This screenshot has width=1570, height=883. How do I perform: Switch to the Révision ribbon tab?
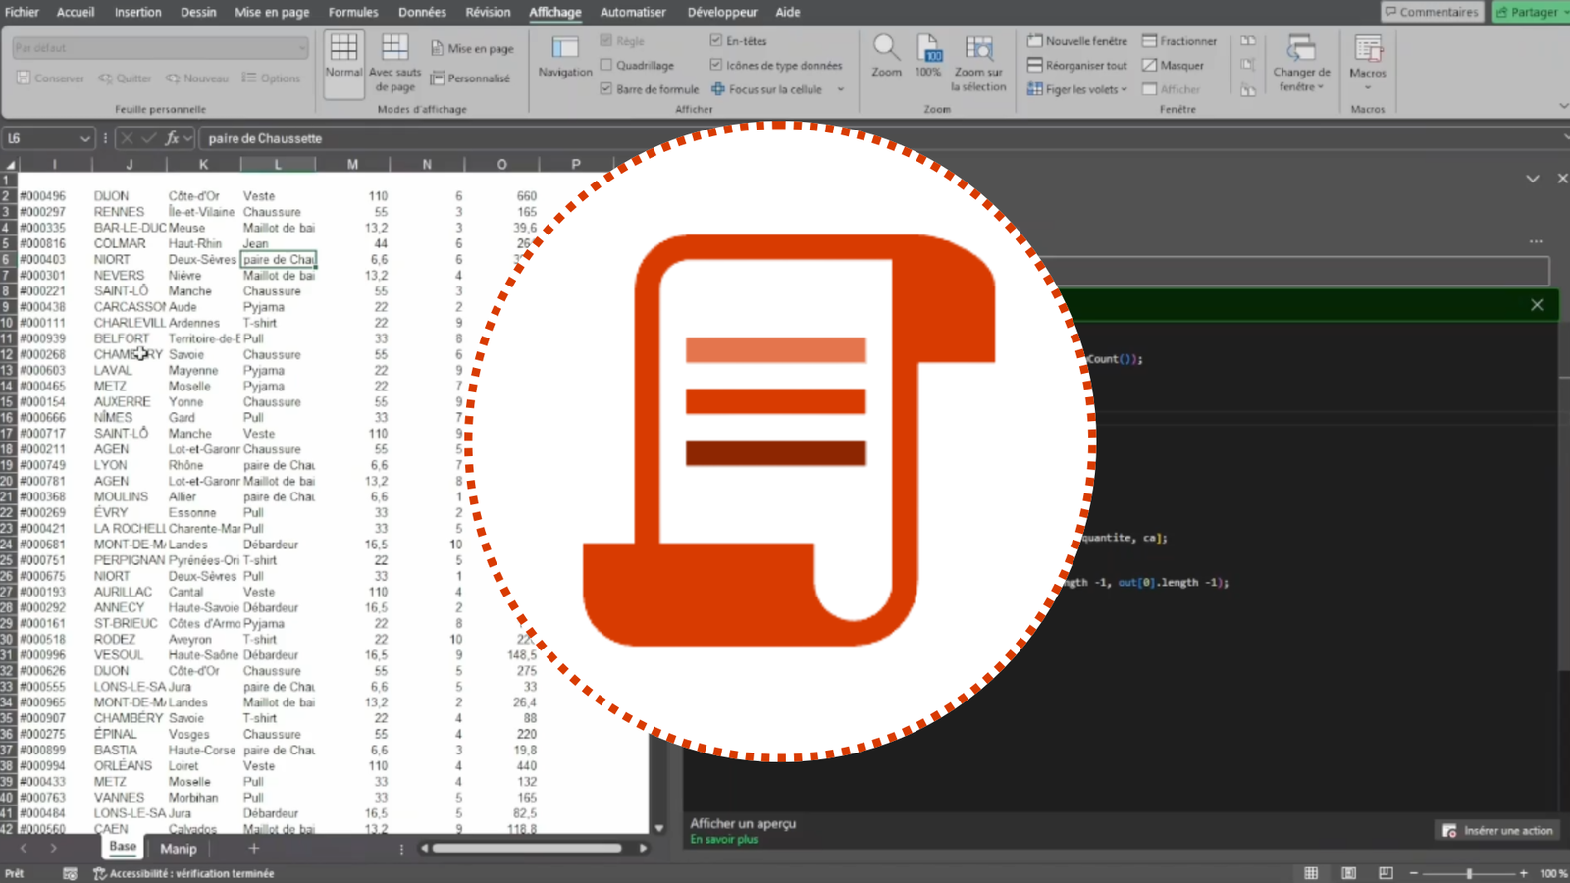tap(488, 12)
